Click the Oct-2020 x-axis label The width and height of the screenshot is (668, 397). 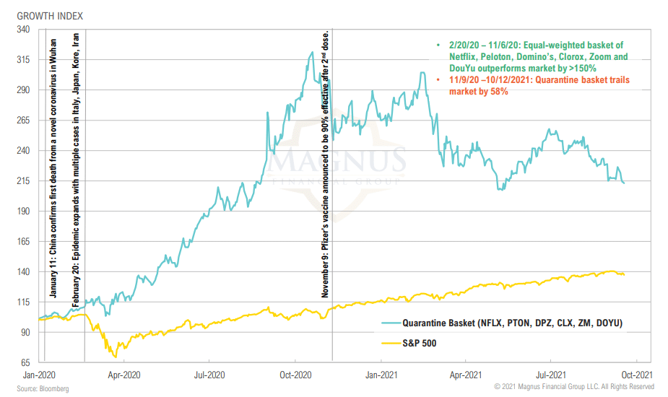(x=295, y=375)
